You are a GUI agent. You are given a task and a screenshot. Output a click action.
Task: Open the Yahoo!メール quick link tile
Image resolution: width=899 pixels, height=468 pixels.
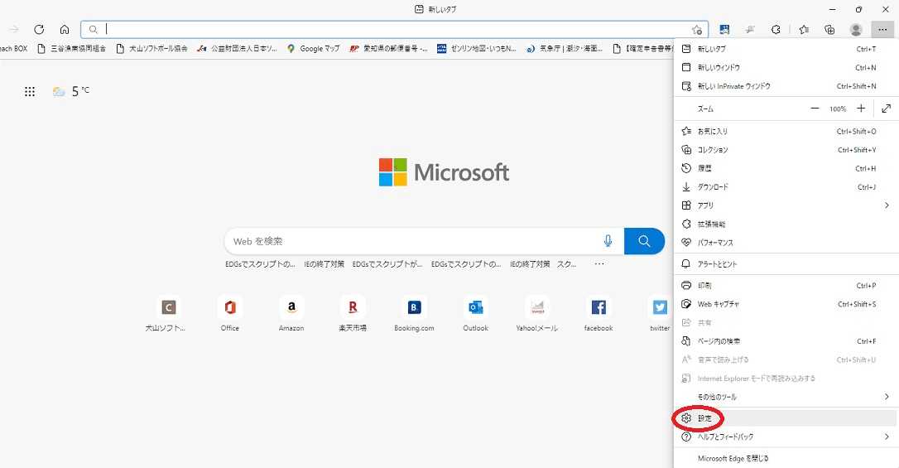pos(537,314)
